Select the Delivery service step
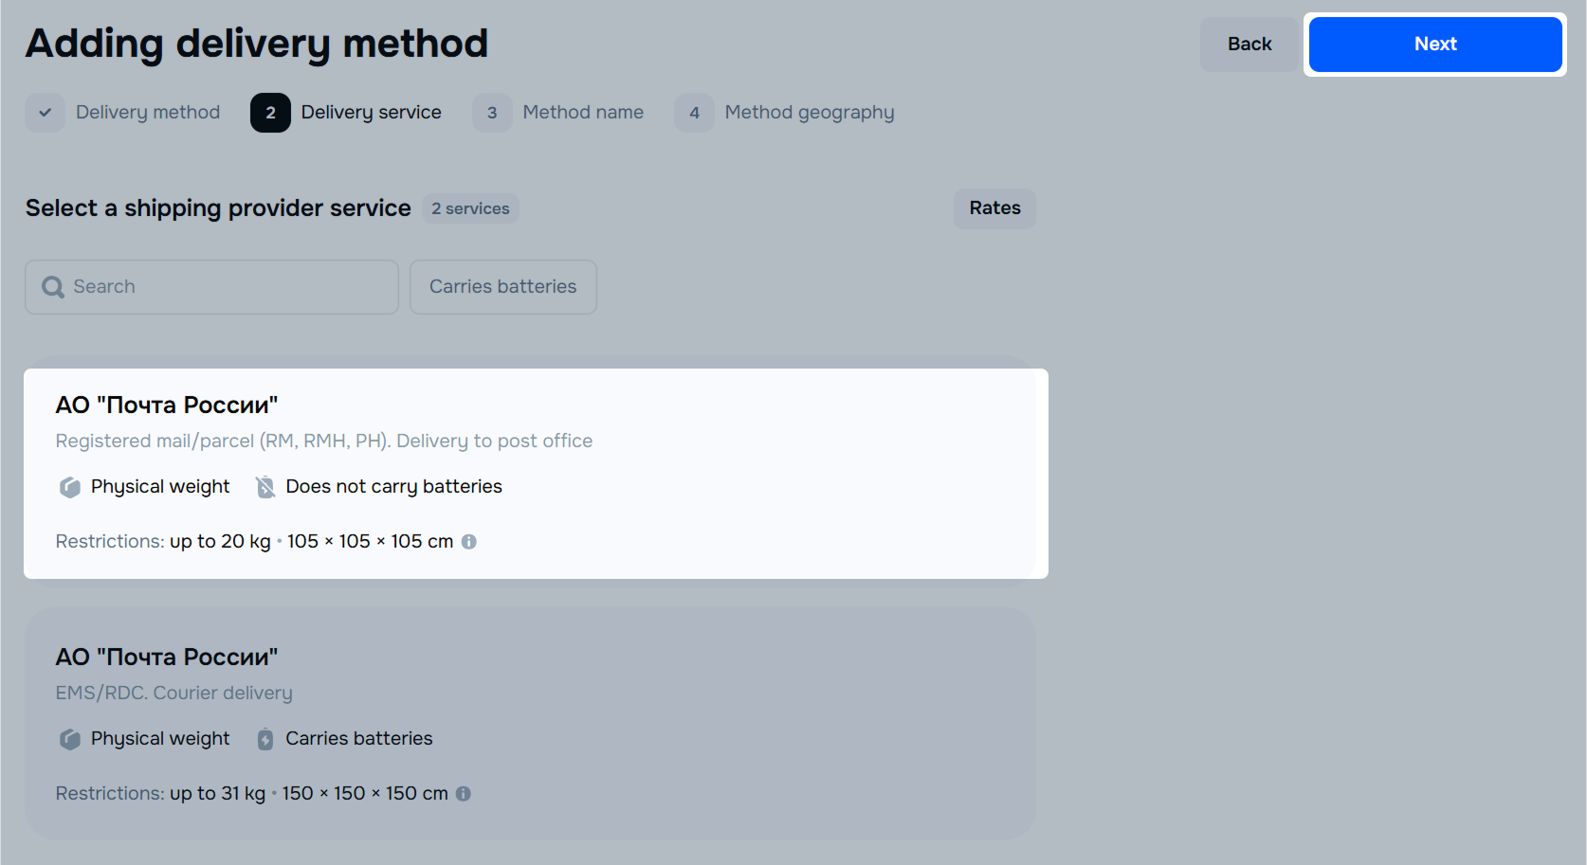The image size is (1587, 865). tap(371, 113)
